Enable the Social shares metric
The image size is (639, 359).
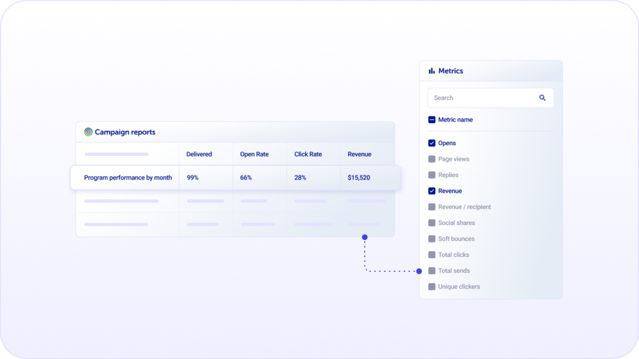point(431,223)
